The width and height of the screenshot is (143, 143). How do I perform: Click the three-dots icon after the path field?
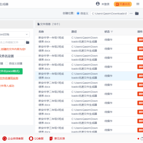click(131, 14)
